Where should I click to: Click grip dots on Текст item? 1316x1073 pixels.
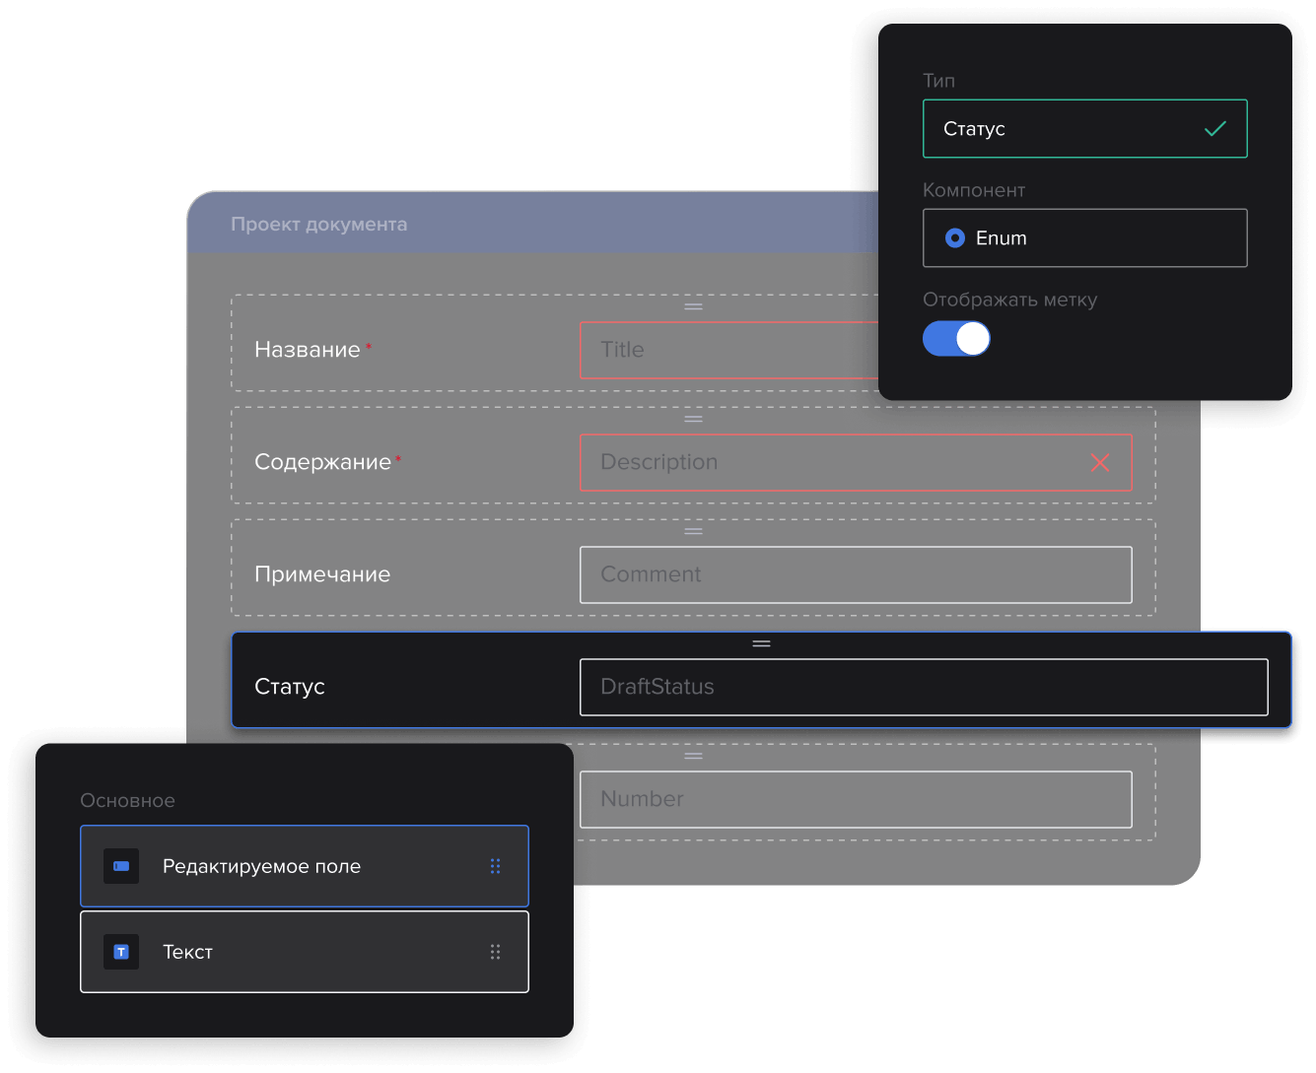click(495, 952)
